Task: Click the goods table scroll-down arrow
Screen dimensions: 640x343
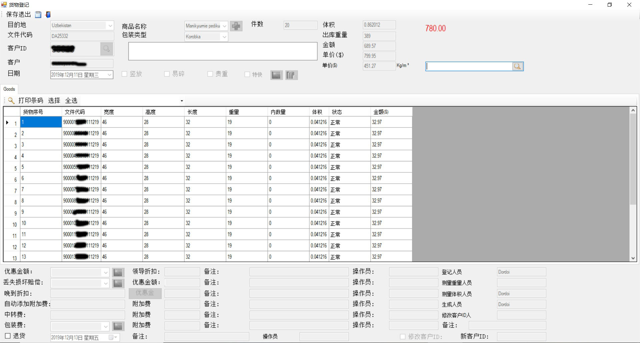Action: [633, 258]
